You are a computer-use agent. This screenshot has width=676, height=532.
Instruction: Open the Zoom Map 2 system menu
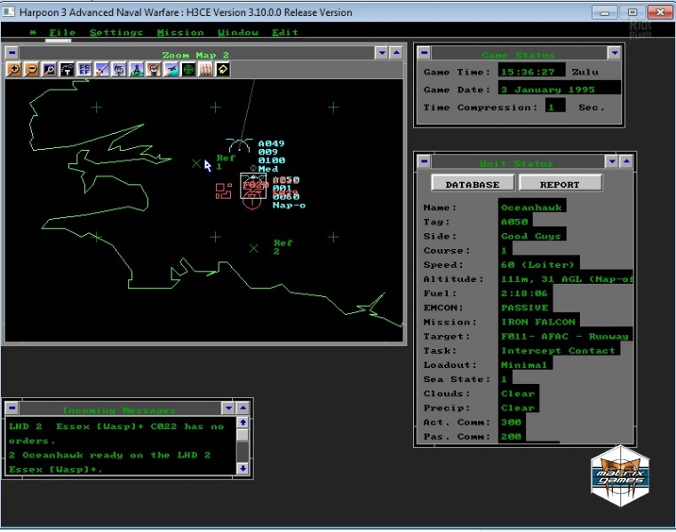point(12,53)
